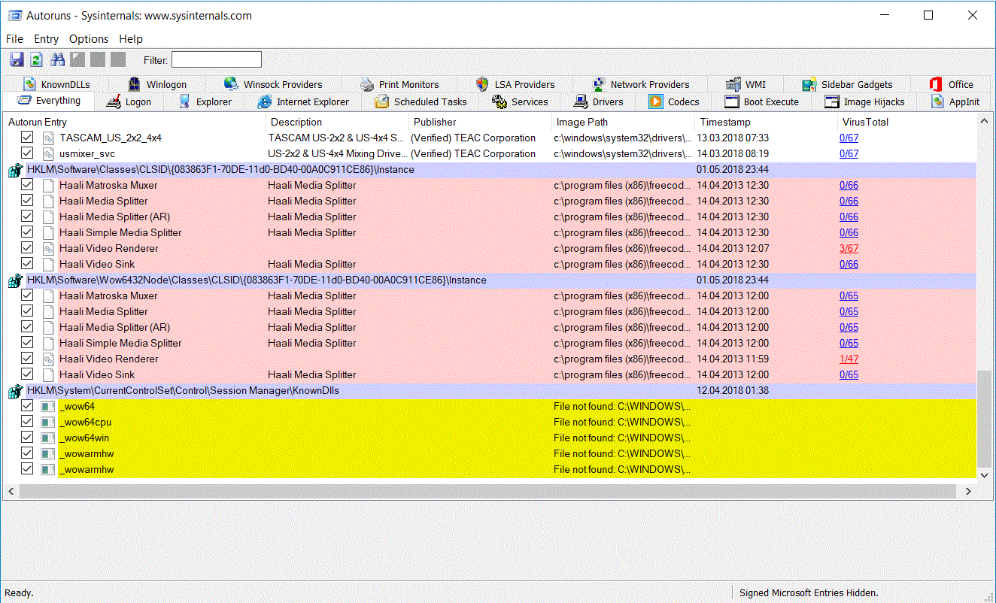Viewport: 996px width, 603px height.
Task: Click the Filter text field
Action: click(217, 59)
